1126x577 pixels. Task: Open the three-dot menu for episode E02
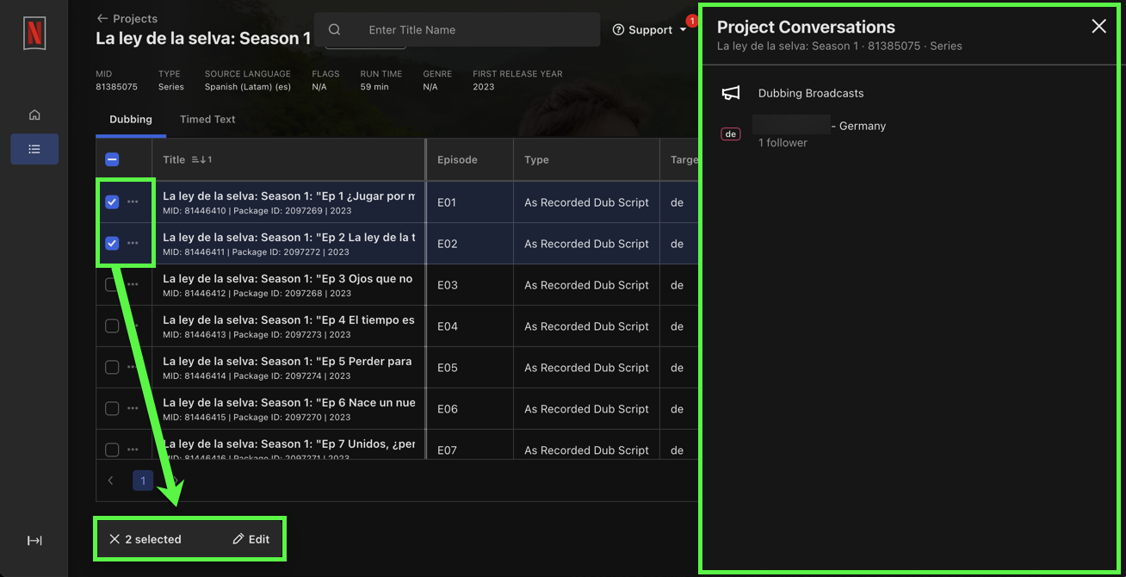[x=133, y=243]
